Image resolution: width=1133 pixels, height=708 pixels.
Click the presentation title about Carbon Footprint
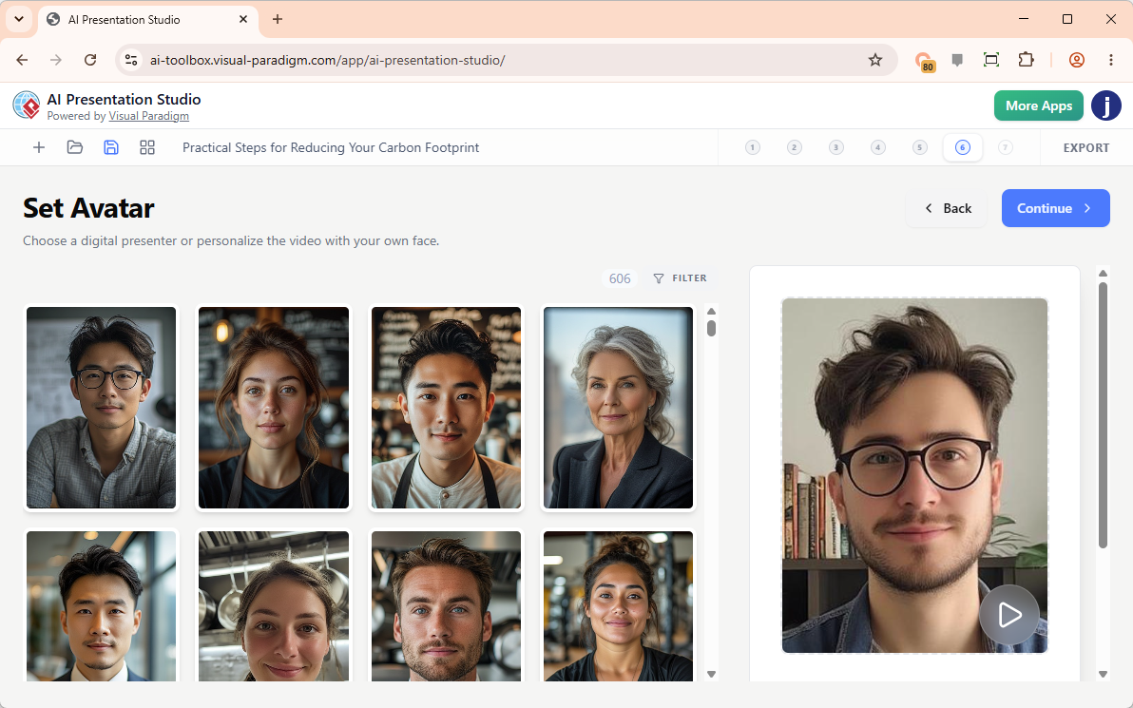[331, 147]
